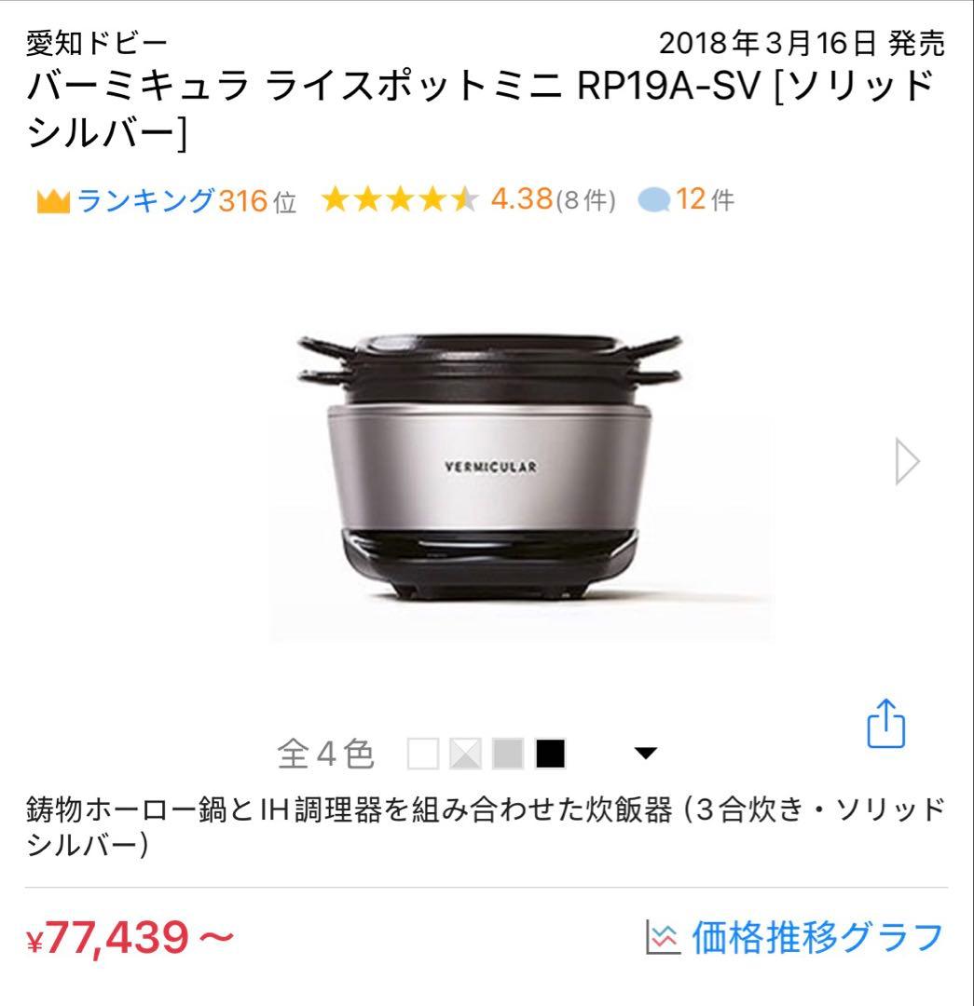
Task: Select the white color swatch
Action: (423, 754)
